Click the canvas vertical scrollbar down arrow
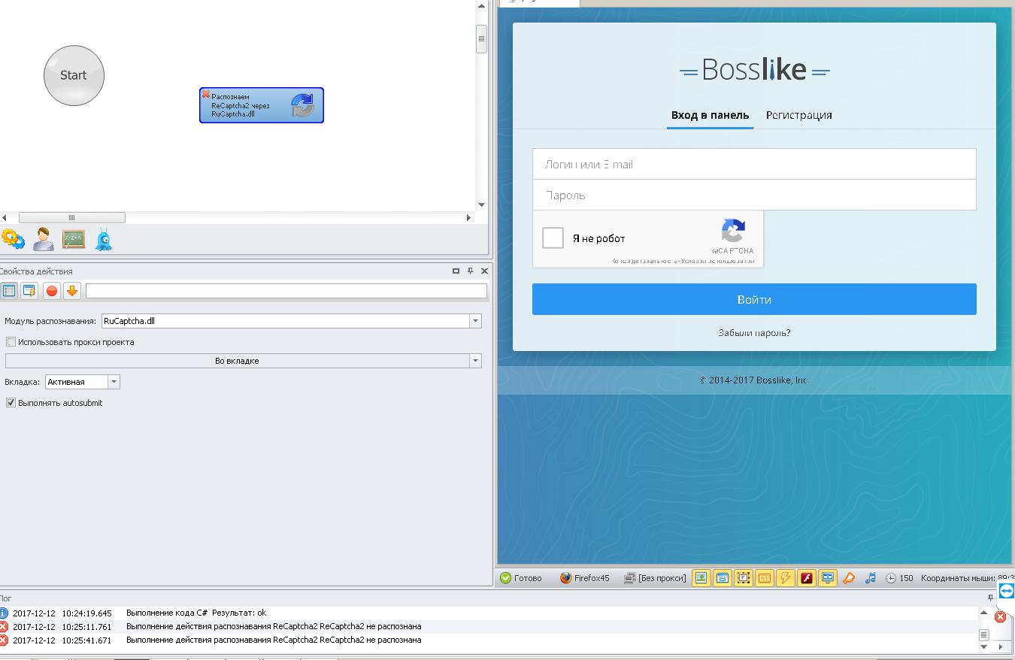Image resolution: width=1015 pixels, height=660 pixels. tap(482, 204)
